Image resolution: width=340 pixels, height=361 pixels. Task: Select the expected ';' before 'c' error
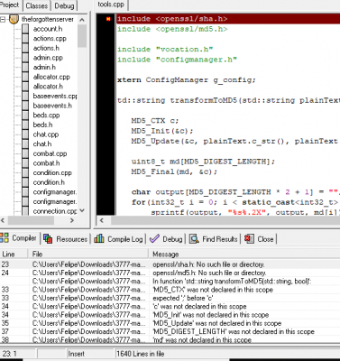pyautogui.click(x=170, y=298)
